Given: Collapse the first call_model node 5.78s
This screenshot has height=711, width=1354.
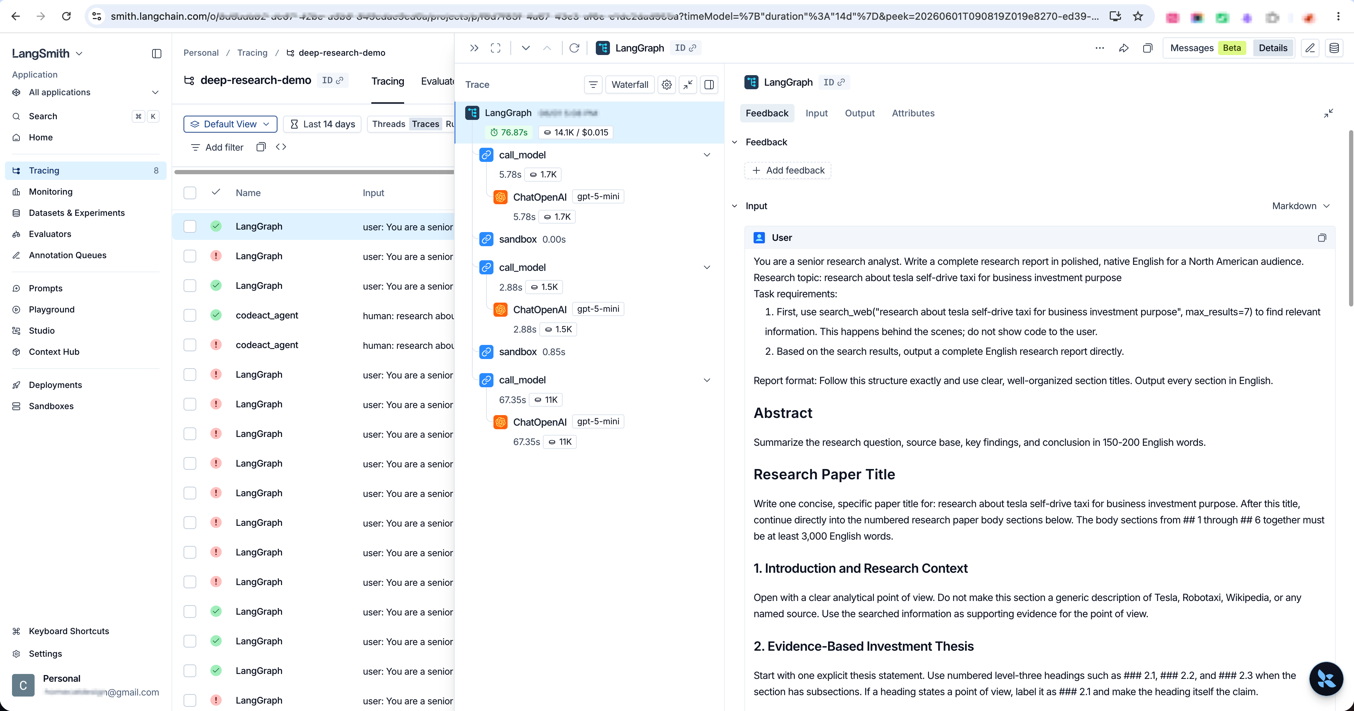Looking at the screenshot, I should point(707,155).
